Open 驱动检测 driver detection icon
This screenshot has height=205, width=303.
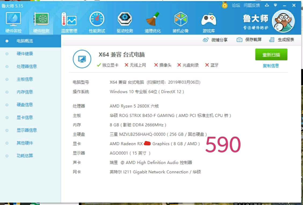coord(125,22)
